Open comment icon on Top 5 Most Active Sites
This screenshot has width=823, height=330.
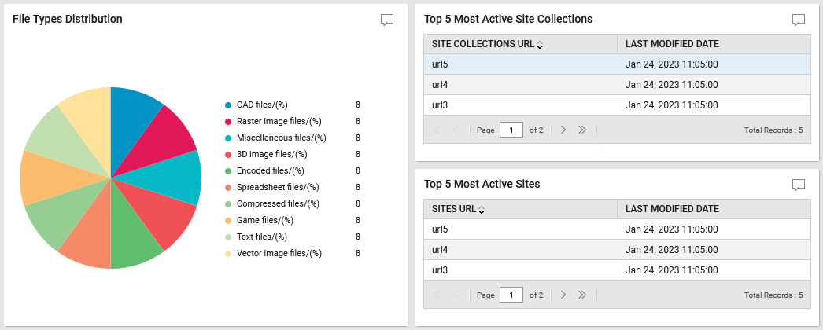click(799, 185)
